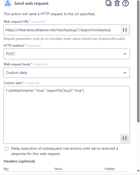The image size is (140, 175).
Task: Click the Headers (optional) heading
Action: (x=19, y=161)
